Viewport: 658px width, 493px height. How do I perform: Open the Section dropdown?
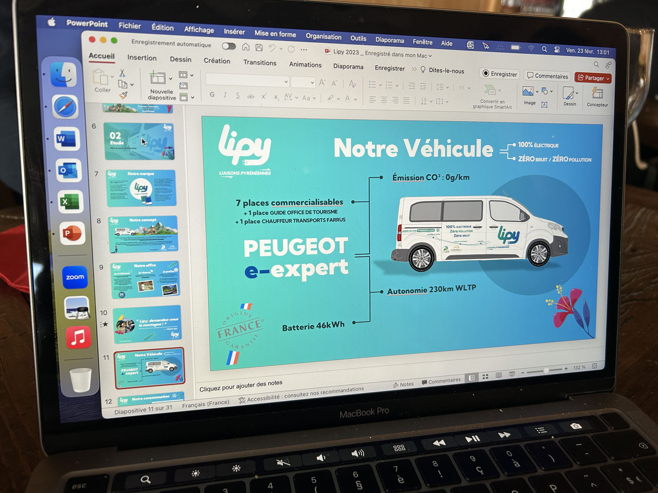click(x=187, y=98)
